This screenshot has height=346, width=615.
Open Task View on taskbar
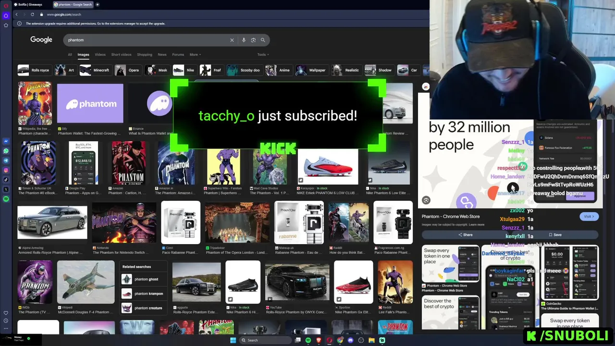[x=297, y=340]
